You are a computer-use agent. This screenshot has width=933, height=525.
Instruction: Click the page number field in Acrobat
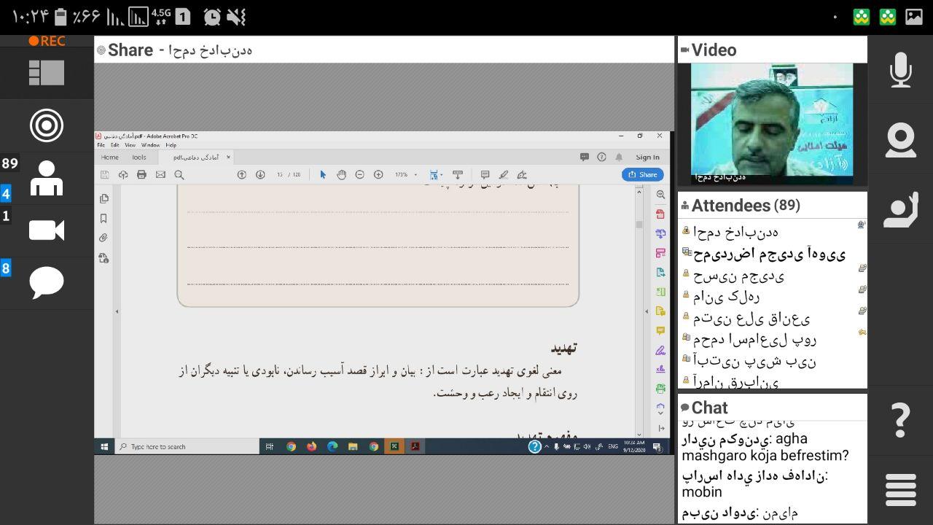[x=280, y=174]
